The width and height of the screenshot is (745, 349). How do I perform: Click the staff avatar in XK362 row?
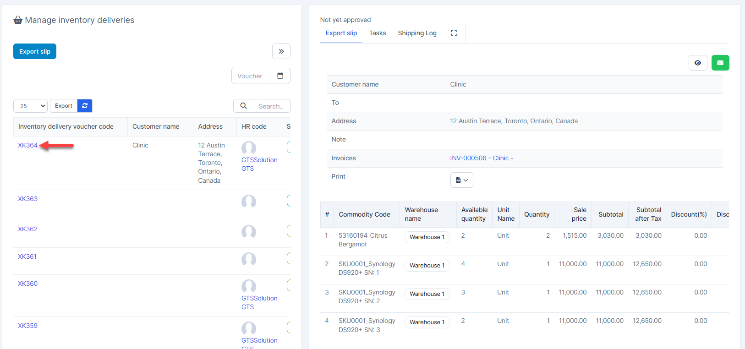pyautogui.click(x=249, y=232)
